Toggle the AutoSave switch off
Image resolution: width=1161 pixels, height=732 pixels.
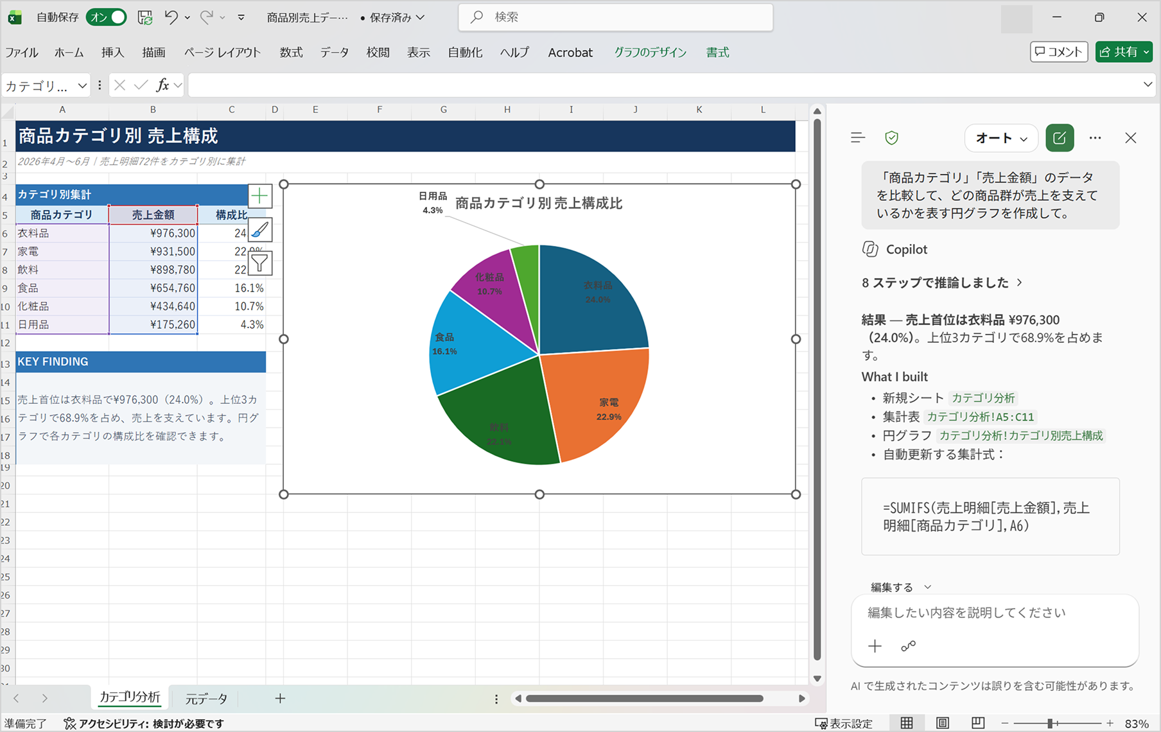(x=107, y=17)
